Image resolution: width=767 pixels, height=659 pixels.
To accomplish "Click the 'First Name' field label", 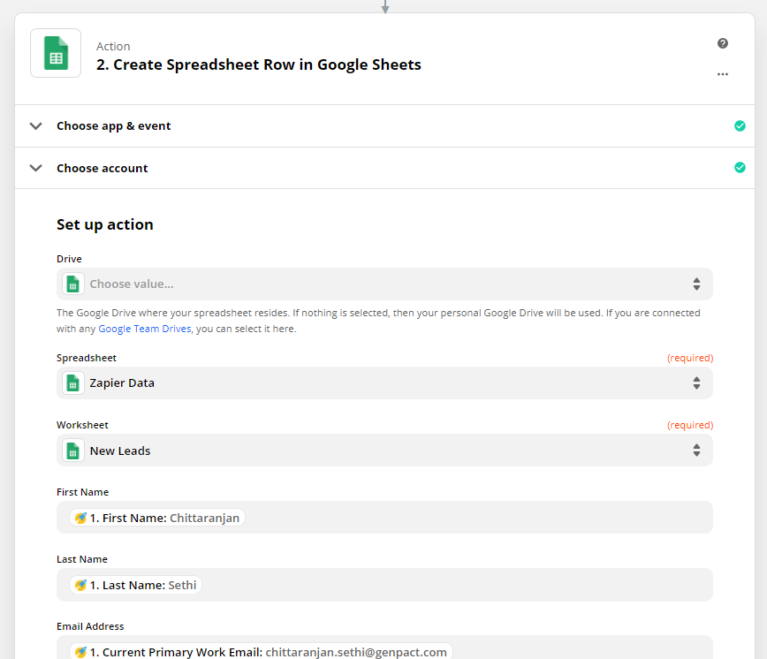I will 82,492.
